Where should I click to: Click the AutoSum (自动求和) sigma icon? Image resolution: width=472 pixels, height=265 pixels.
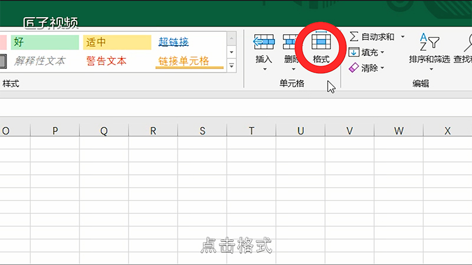(354, 37)
